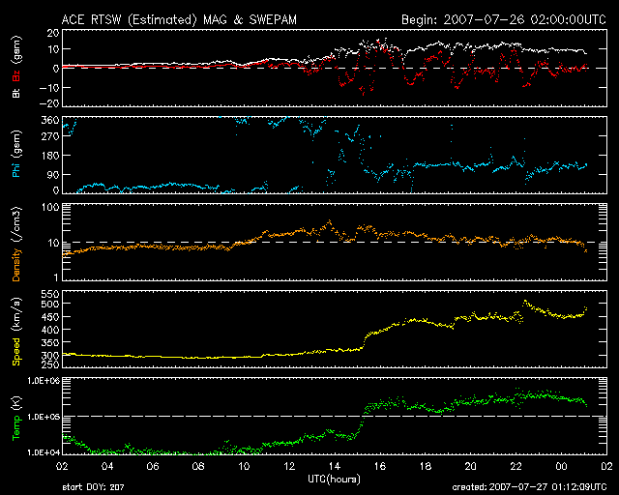Click the '100' tick on Density axis
The image size is (619, 495).
pyautogui.click(x=50, y=207)
